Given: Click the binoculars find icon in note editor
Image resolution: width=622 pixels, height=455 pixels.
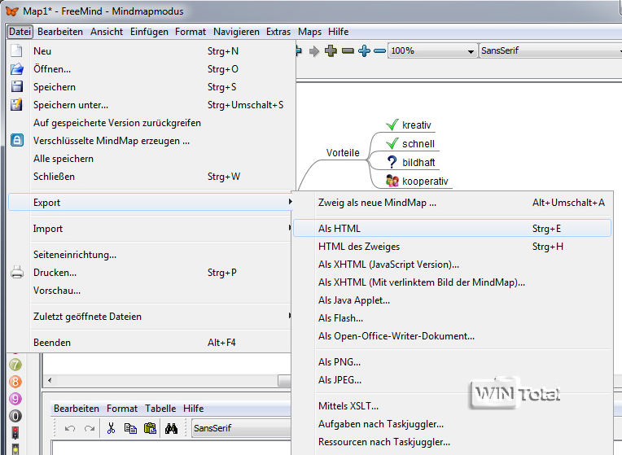Looking at the screenshot, I should coord(171,428).
